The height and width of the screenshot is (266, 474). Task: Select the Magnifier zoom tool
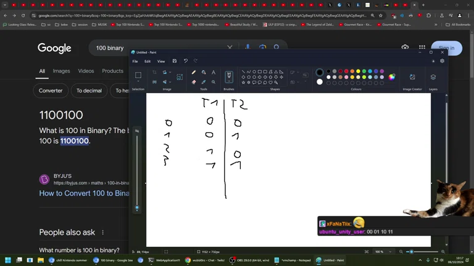(214, 82)
